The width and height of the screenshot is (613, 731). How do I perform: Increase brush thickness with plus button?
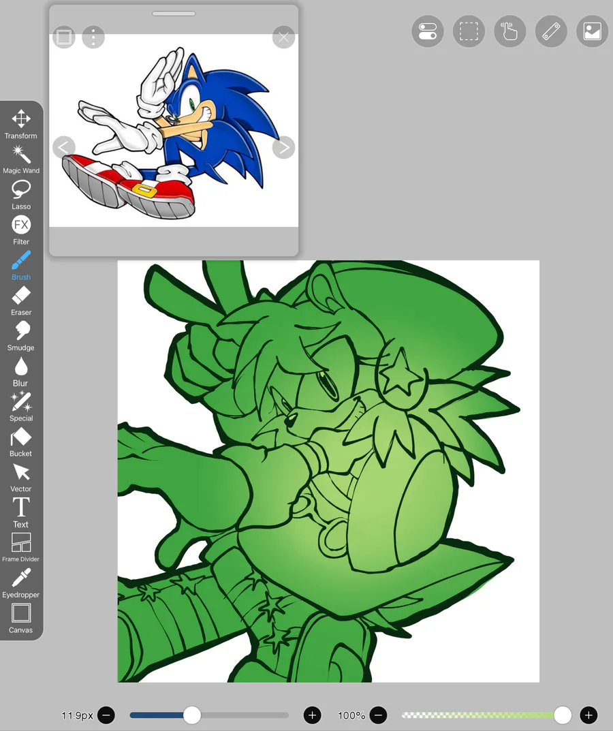[313, 715]
